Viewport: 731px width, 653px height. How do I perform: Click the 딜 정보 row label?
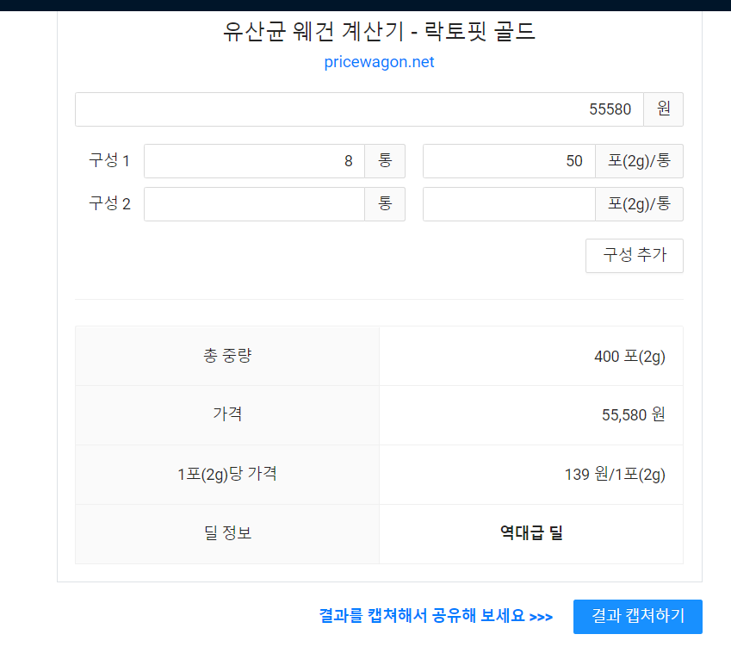pyautogui.click(x=227, y=532)
